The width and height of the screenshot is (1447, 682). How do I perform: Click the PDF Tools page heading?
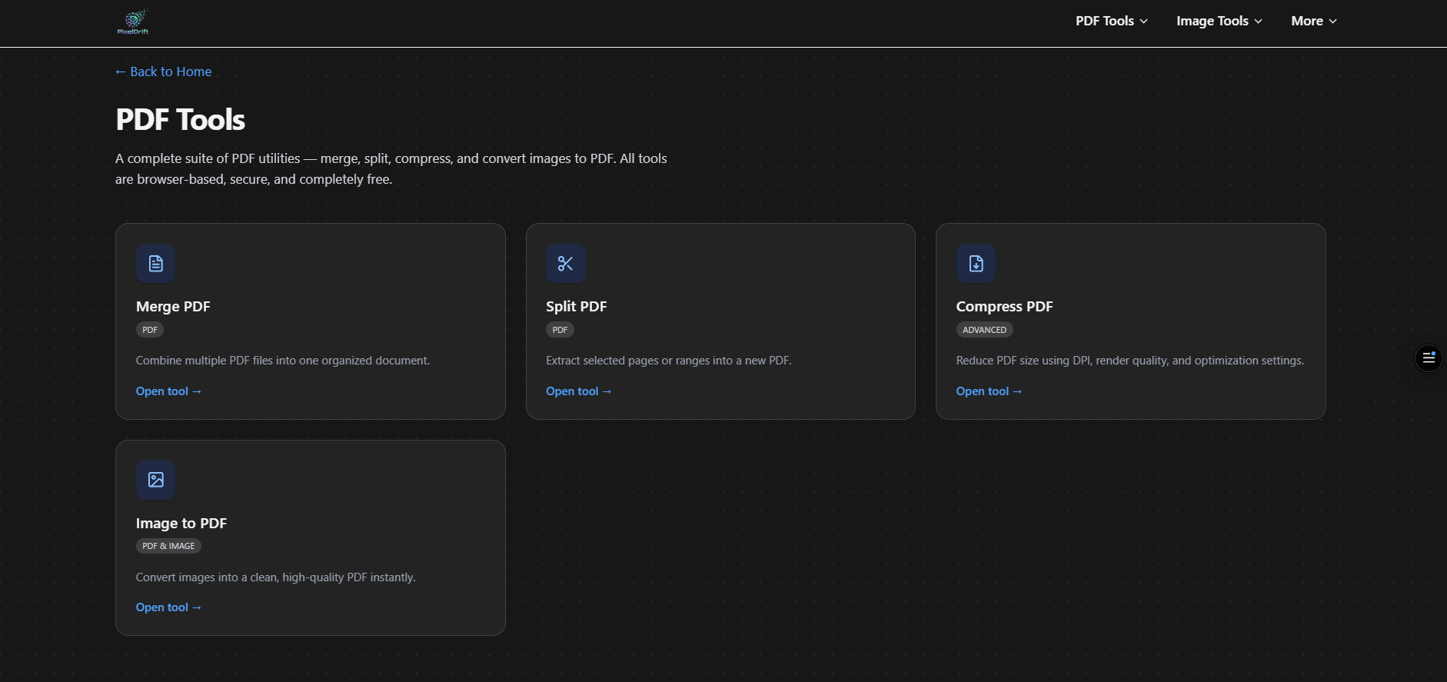tap(181, 120)
